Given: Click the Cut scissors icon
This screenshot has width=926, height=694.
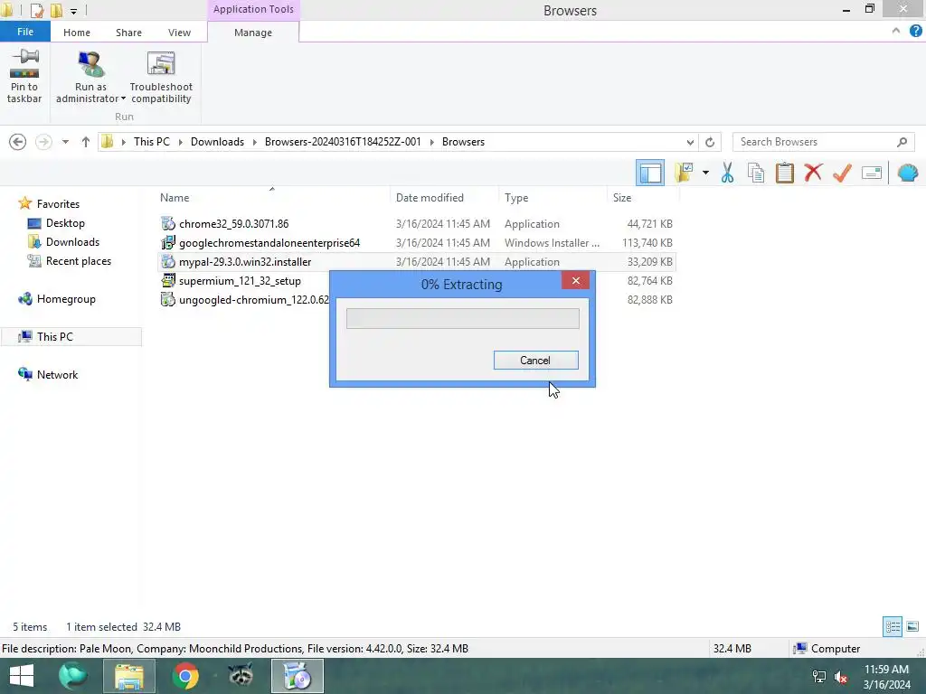Looking at the screenshot, I should [x=728, y=173].
